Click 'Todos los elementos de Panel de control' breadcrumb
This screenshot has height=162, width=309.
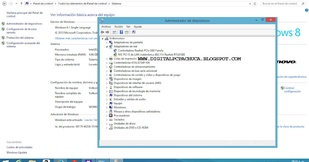pyautogui.click(x=82, y=4)
